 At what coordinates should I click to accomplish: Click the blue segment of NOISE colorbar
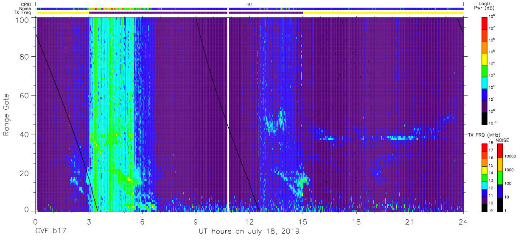pyautogui.click(x=499, y=191)
